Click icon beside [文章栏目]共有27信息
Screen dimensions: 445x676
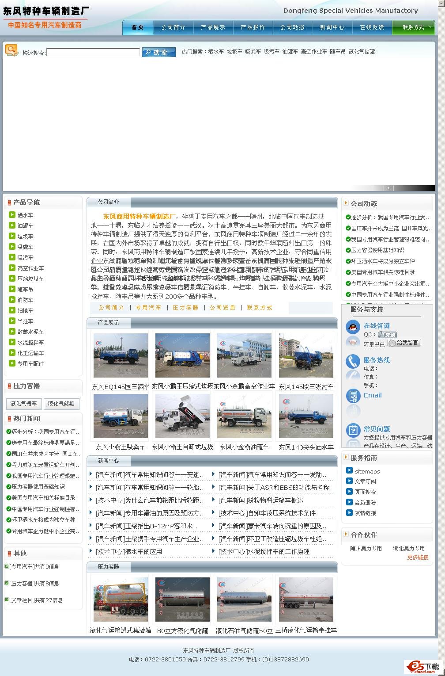point(7,600)
